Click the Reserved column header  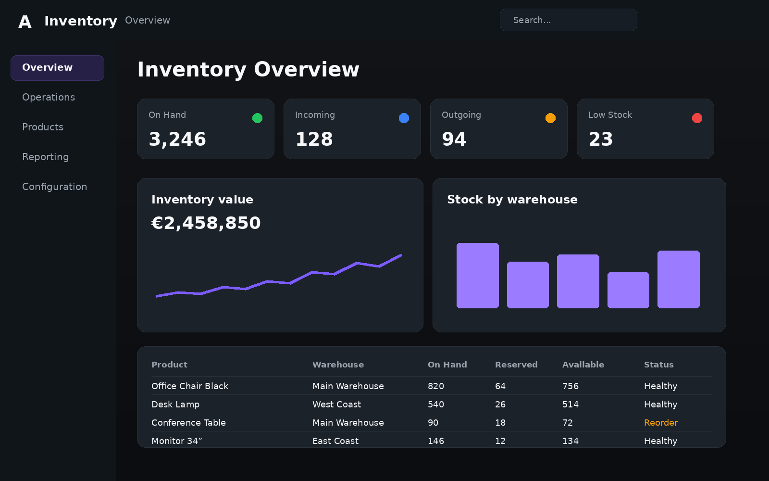click(516, 365)
